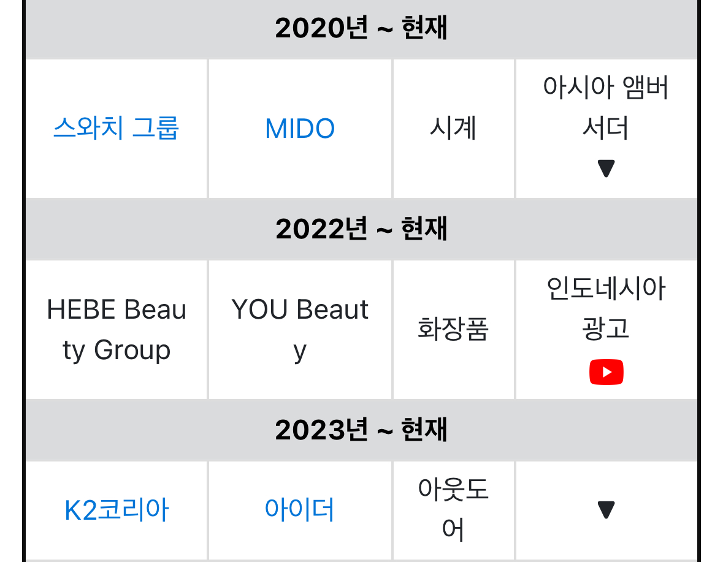The width and height of the screenshot is (723, 562).
Task: Open the YouTube icon for 인도네시아 광고
Action: click(x=606, y=372)
